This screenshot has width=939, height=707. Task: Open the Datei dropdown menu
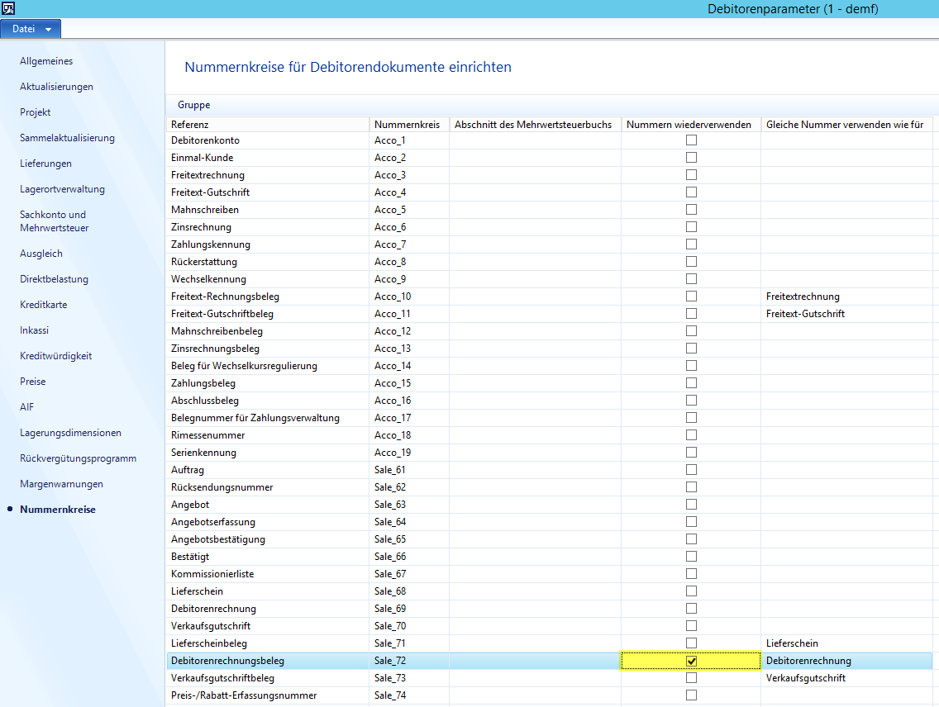tap(31, 29)
